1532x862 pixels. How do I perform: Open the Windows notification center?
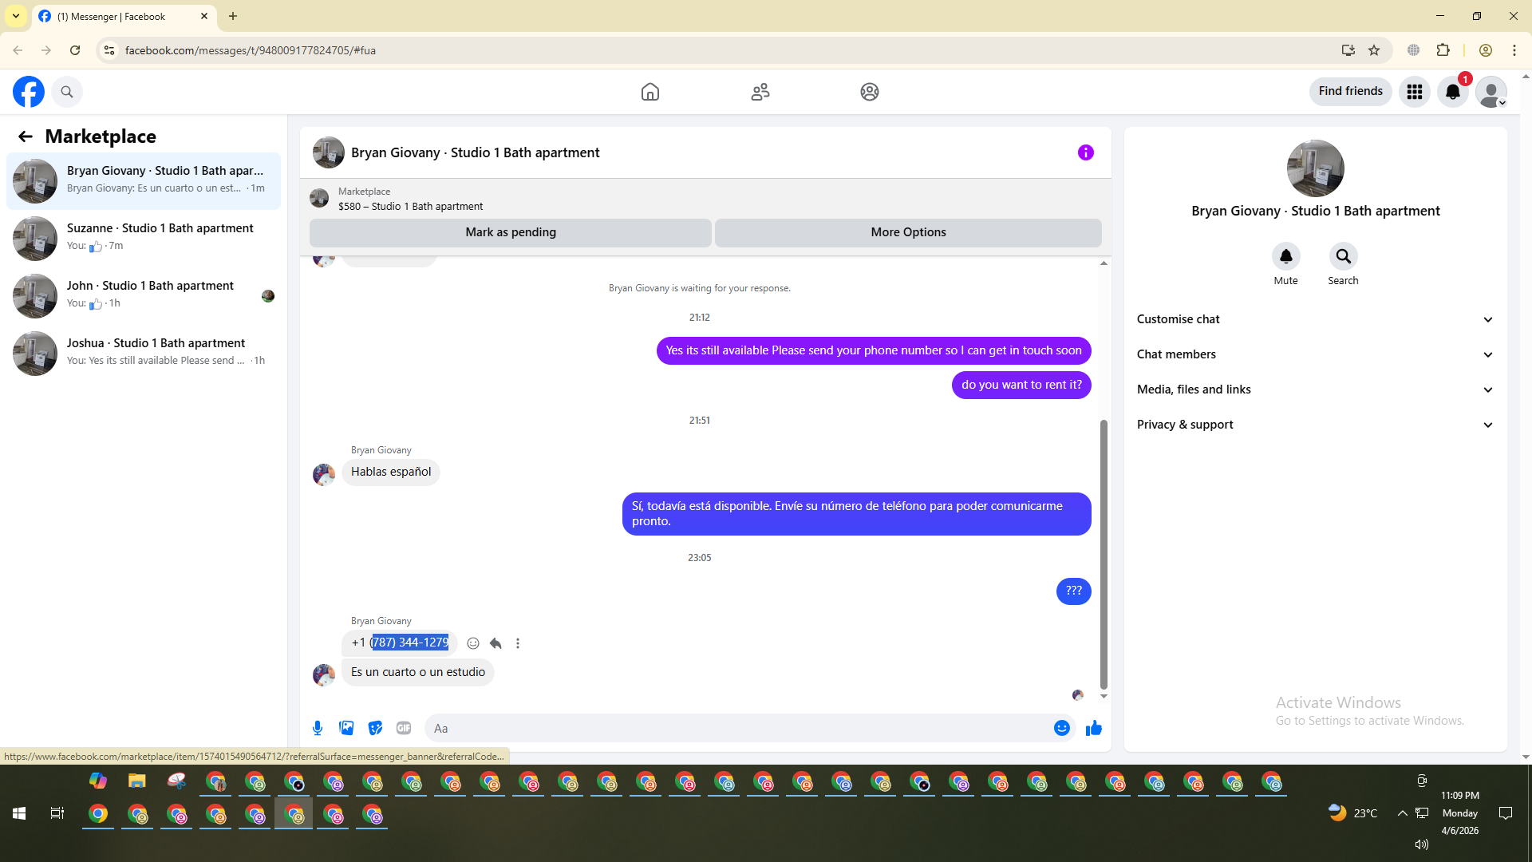point(1506,813)
